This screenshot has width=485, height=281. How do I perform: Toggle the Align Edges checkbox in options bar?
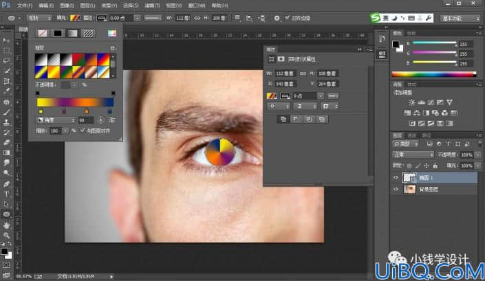288,18
